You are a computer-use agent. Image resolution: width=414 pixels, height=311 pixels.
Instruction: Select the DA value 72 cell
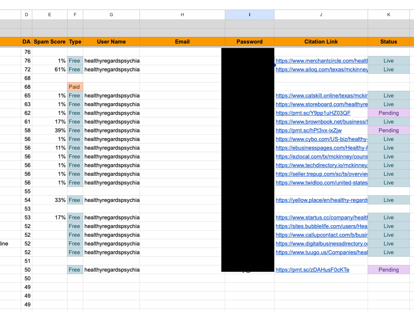point(26,69)
